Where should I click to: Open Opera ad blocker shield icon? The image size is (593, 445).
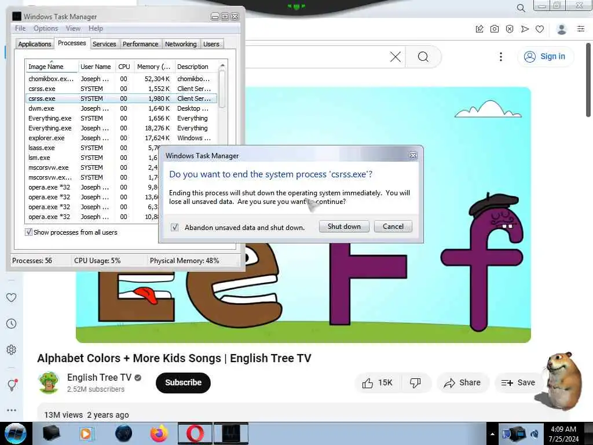coord(510,29)
